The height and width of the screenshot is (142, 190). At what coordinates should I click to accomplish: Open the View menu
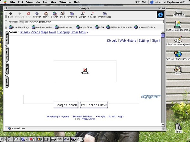pos(30,2)
